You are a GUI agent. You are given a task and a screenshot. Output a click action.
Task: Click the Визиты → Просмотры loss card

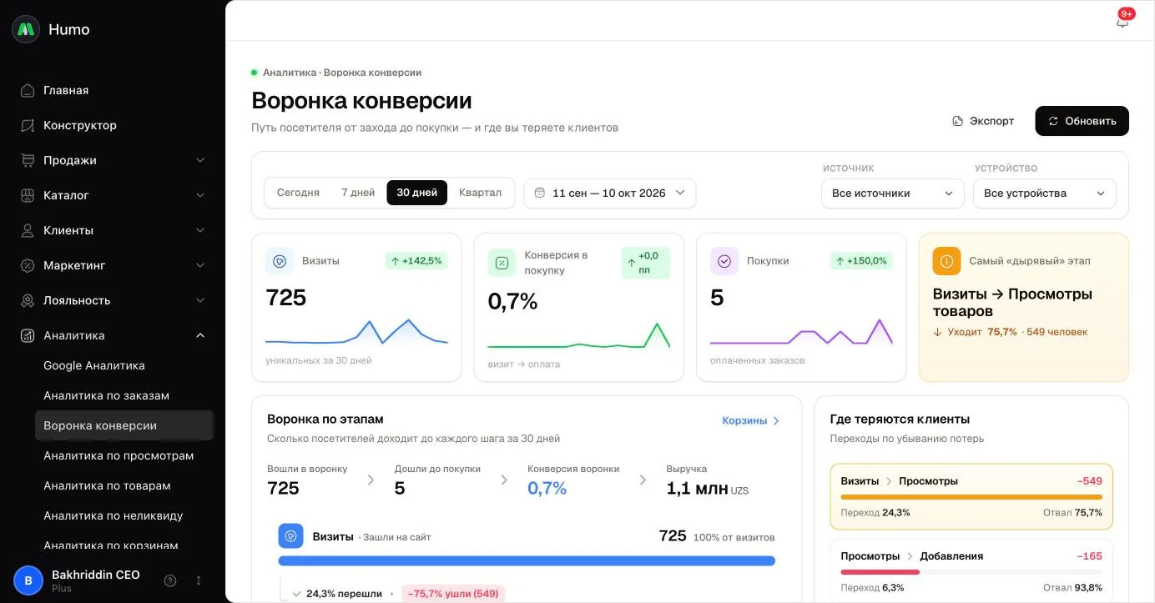click(971, 496)
